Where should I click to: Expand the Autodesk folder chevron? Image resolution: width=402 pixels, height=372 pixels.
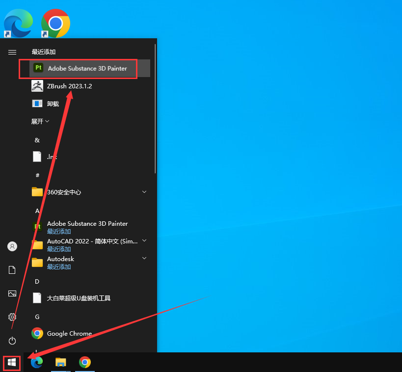pyautogui.click(x=144, y=258)
